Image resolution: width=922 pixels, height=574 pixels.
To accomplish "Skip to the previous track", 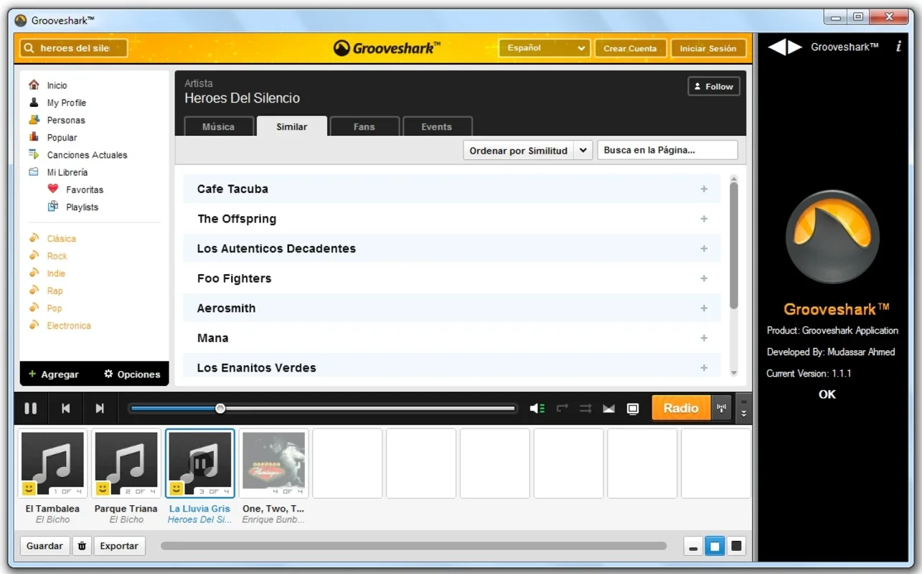I will pos(65,408).
